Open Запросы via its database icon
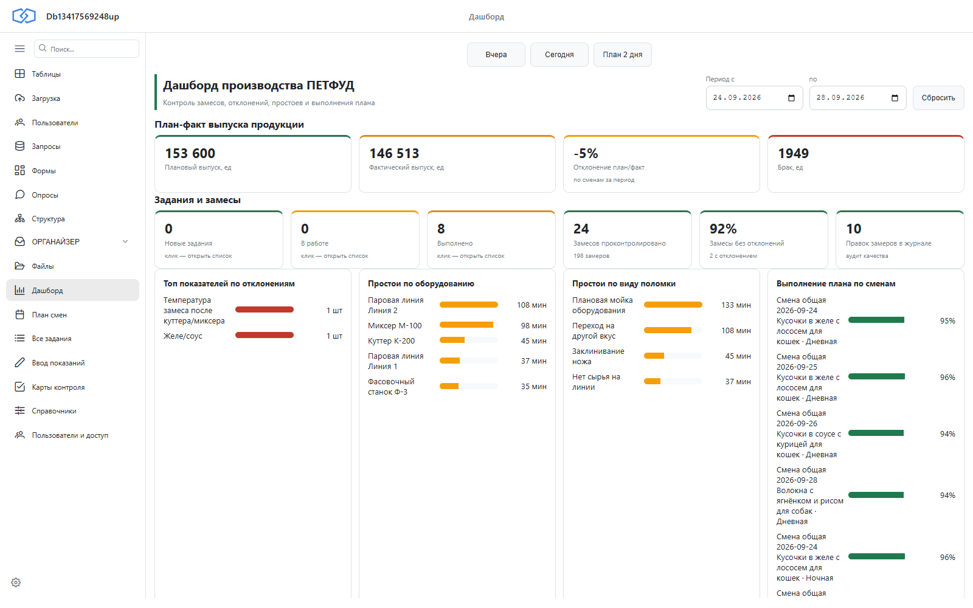Image resolution: width=973 pixels, height=608 pixels. (19, 147)
